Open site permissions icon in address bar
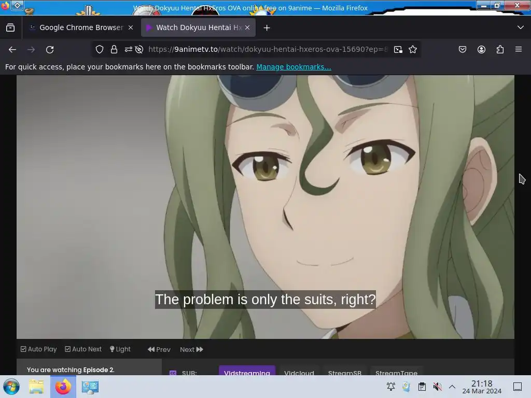The image size is (531, 398). 129,49
